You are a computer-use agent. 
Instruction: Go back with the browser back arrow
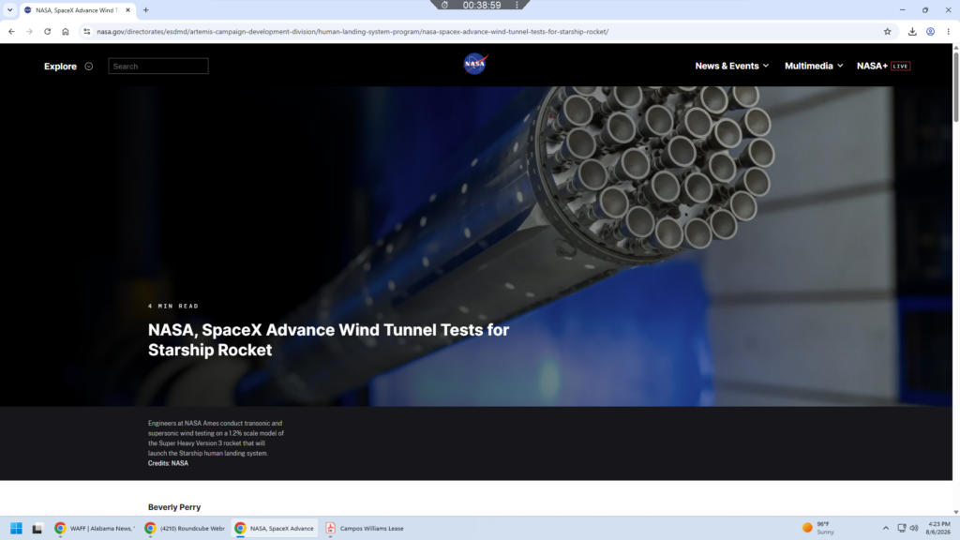pyautogui.click(x=11, y=31)
